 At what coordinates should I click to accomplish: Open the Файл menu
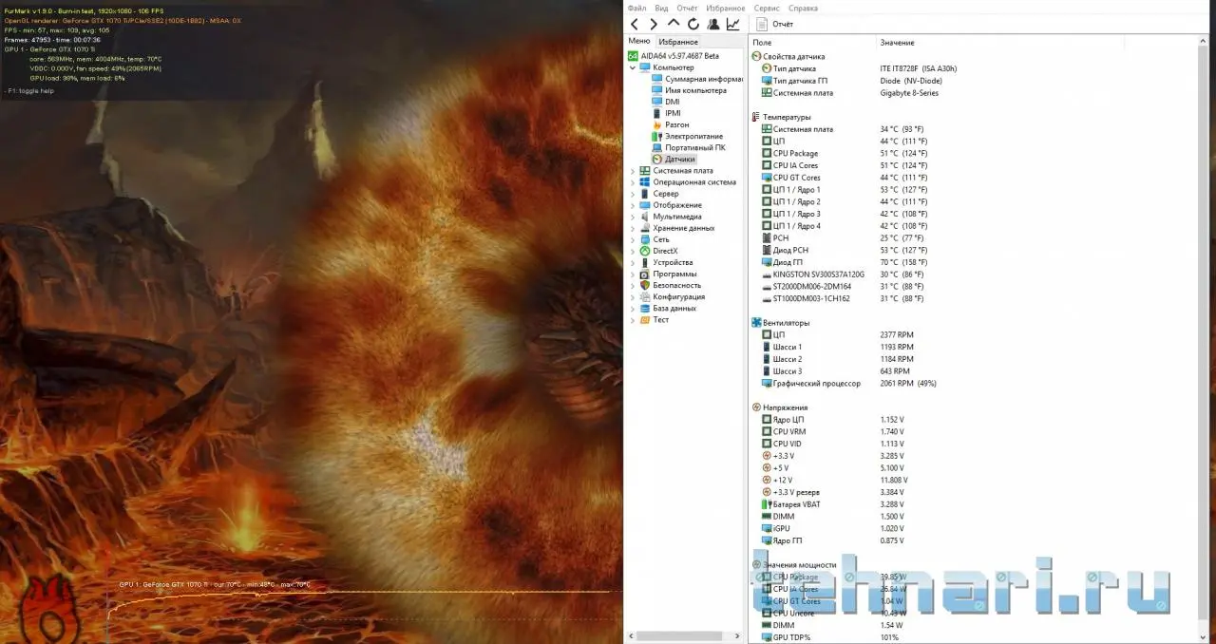pos(636,8)
